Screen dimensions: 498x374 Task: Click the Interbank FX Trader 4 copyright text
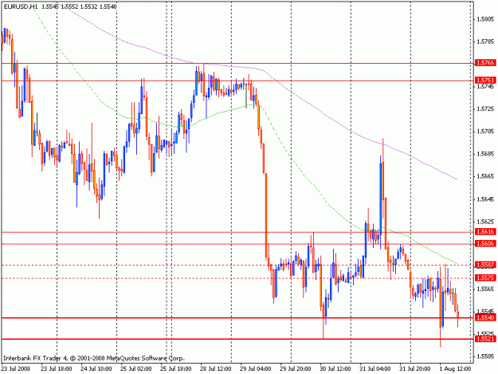coord(94,358)
